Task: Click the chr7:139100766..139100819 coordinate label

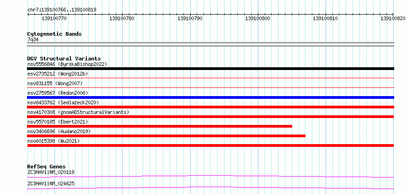Action: coord(62,10)
